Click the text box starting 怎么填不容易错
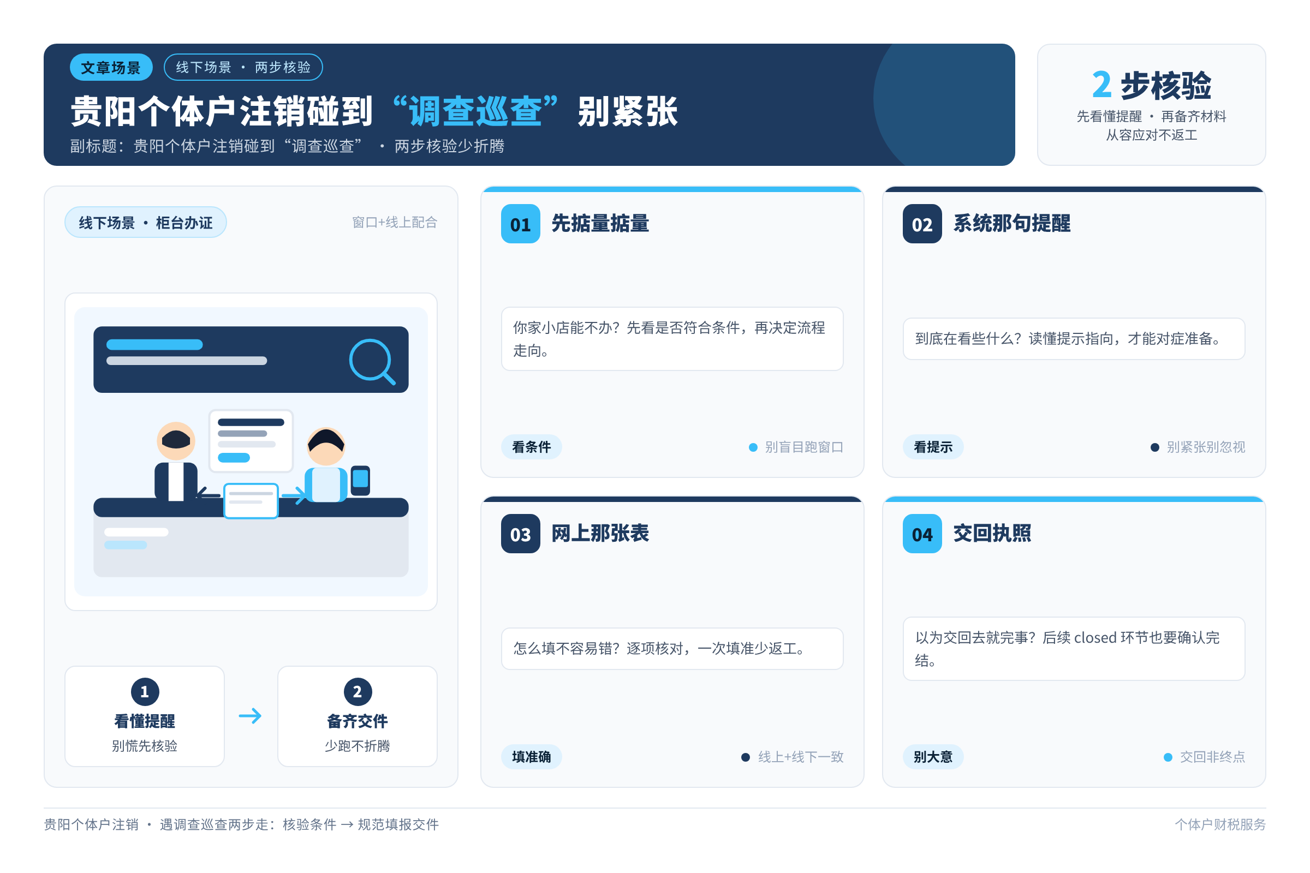The height and width of the screenshot is (873, 1310). pos(672,649)
